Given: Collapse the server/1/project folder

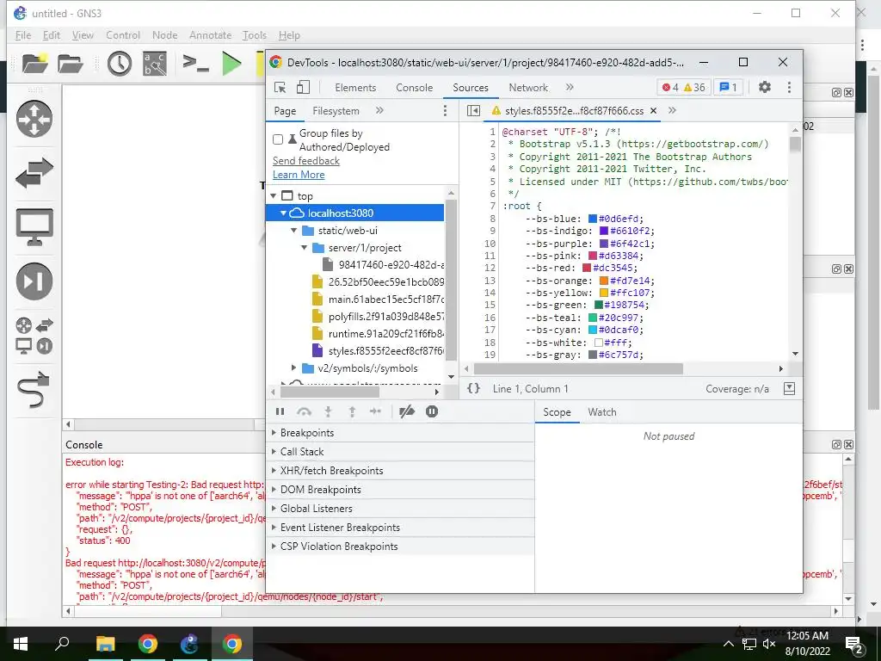Looking at the screenshot, I should (304, 247).
